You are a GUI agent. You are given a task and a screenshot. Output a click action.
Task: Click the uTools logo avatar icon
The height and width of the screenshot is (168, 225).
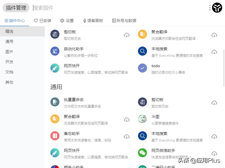[217, 8]
